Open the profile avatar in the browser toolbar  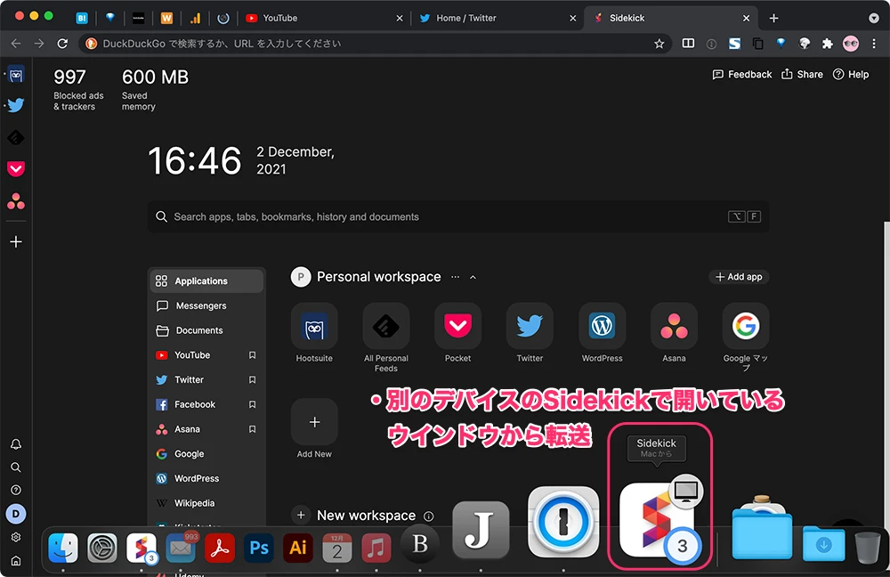pyautogui.click(x=851, y=44)
